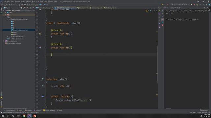
Task: Select Java_8_New_Feature.iml file in tree
Action: tap(16, 39)
